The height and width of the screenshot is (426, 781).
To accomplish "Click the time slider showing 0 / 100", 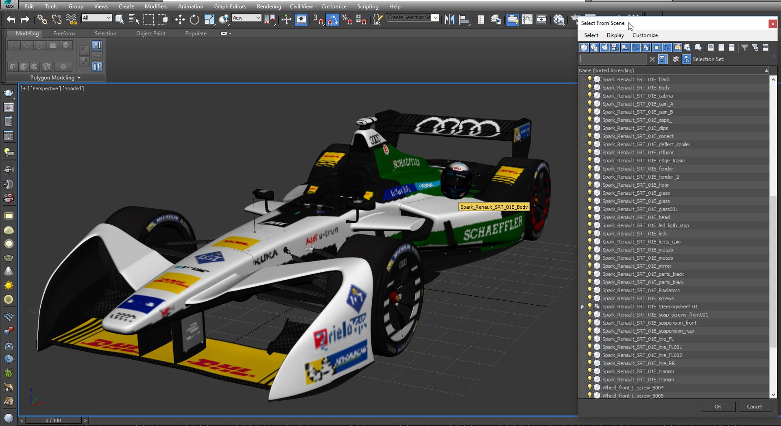I will point(53,421).
